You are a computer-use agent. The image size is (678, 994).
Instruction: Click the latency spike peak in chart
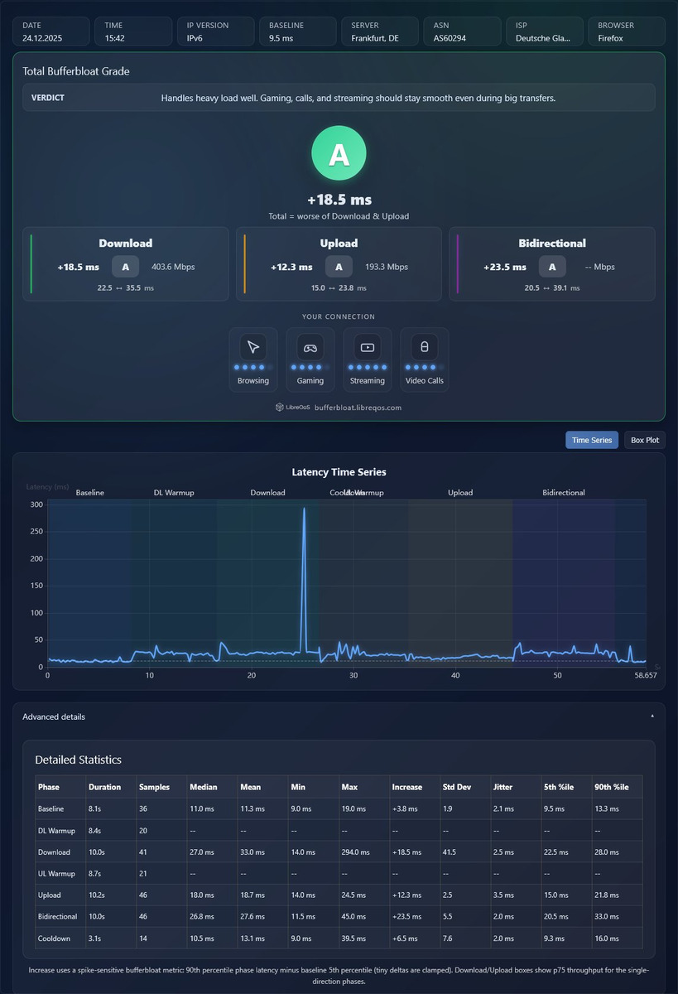click(x=305, y=509)
